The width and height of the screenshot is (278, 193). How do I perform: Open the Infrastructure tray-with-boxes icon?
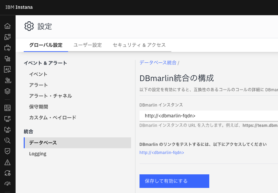coord(7,80)
